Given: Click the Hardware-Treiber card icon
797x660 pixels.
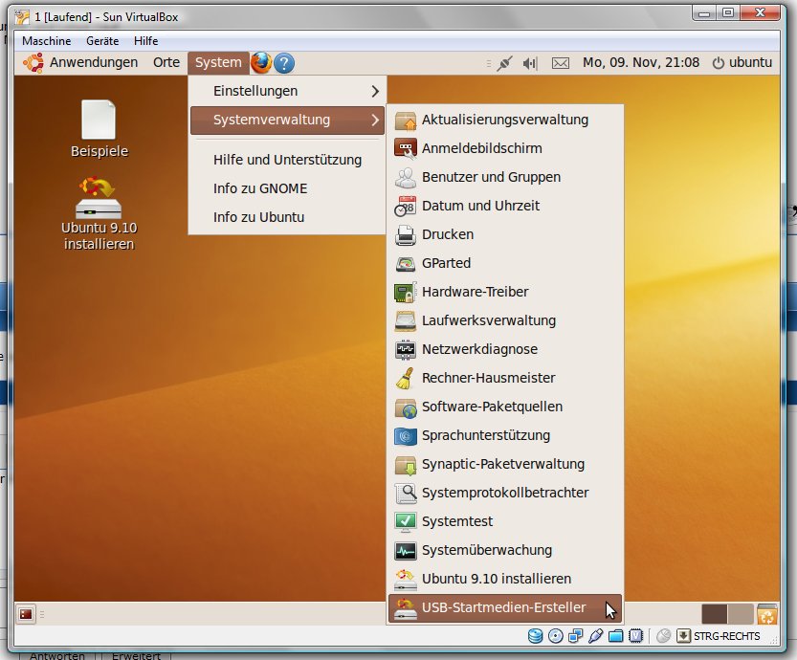Looking at the screenshot, I should [x=405, y=292].
